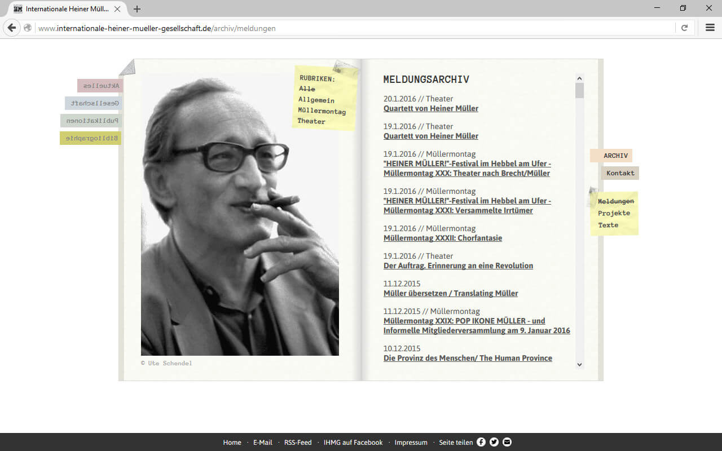
Task: Filter rubric by Allgemein
Action: (x=316, y=100)
